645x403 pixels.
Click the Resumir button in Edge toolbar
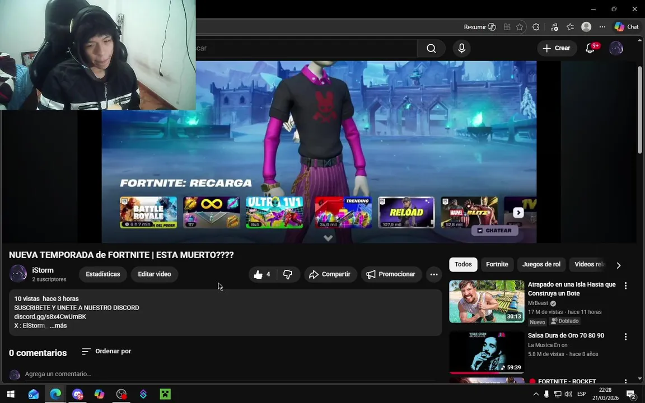click(x=480, y=27)
